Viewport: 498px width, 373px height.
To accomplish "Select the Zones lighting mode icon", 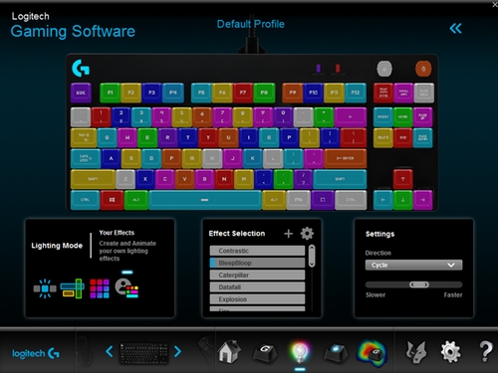I will click(72, 288).
